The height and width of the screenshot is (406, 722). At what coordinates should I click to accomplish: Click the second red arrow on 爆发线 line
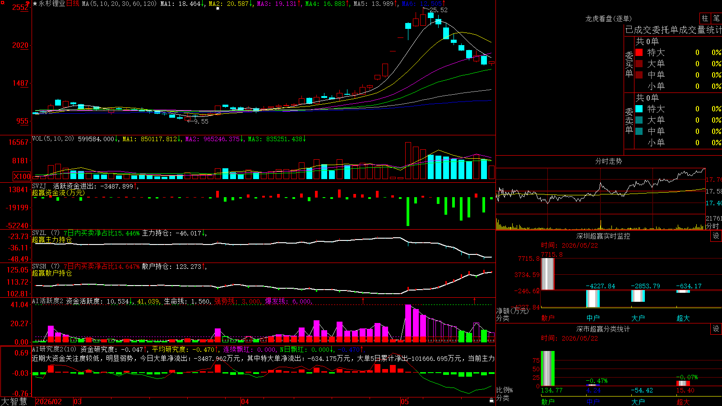tap(474, 300)
